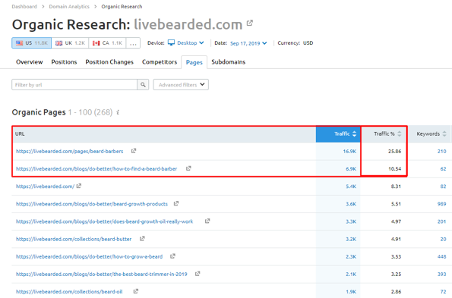Open the 448 keywords count link
452x298 pixels.
pyautogui.click(x=441, y=256)
